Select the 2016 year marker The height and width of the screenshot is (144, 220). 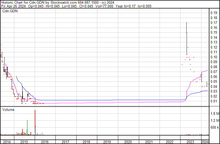pos(45,142)
